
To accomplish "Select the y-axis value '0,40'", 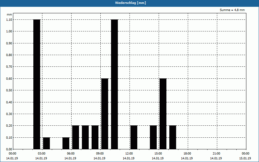I will 9,102.
